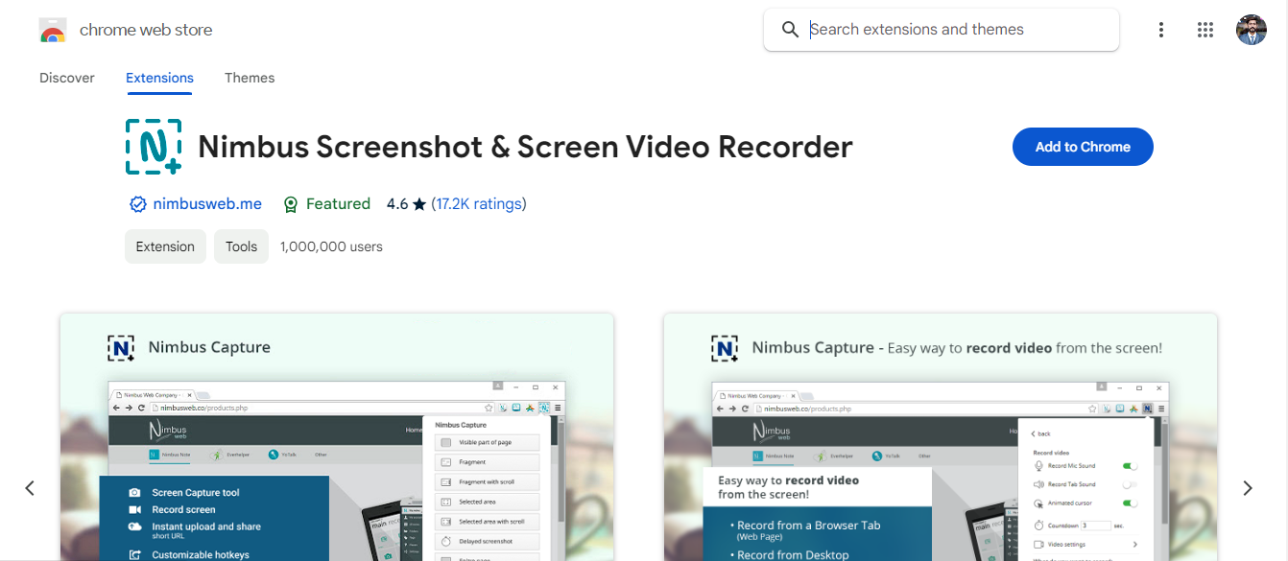Image resolution: width=1288 pixels, height=561 pixels.
Task: Open the 17.2K ratings link
Action: coord(479,203)
